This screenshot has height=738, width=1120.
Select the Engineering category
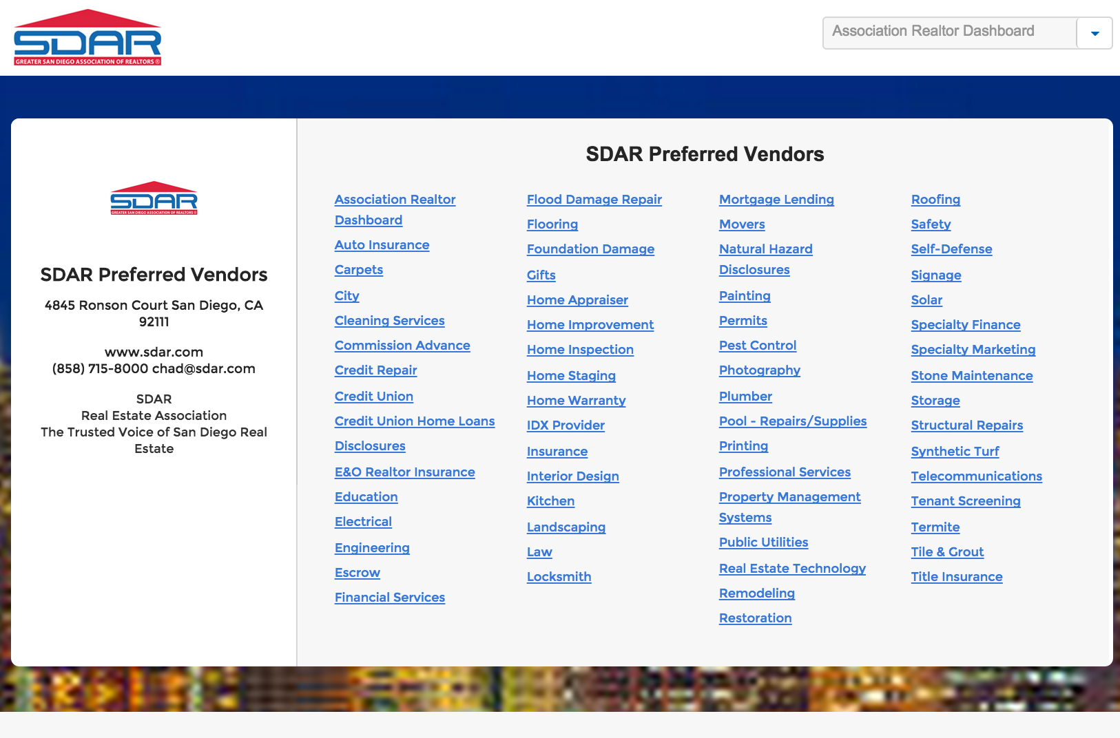pyautogui.click(x=372, y=548)
